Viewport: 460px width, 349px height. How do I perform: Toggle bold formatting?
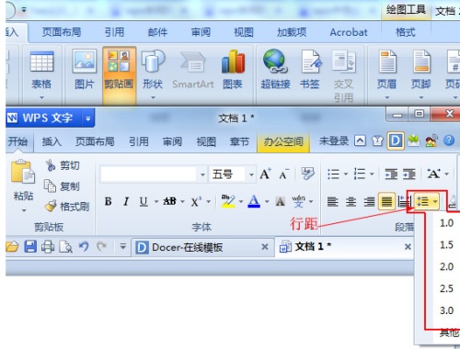click(108, 201)
